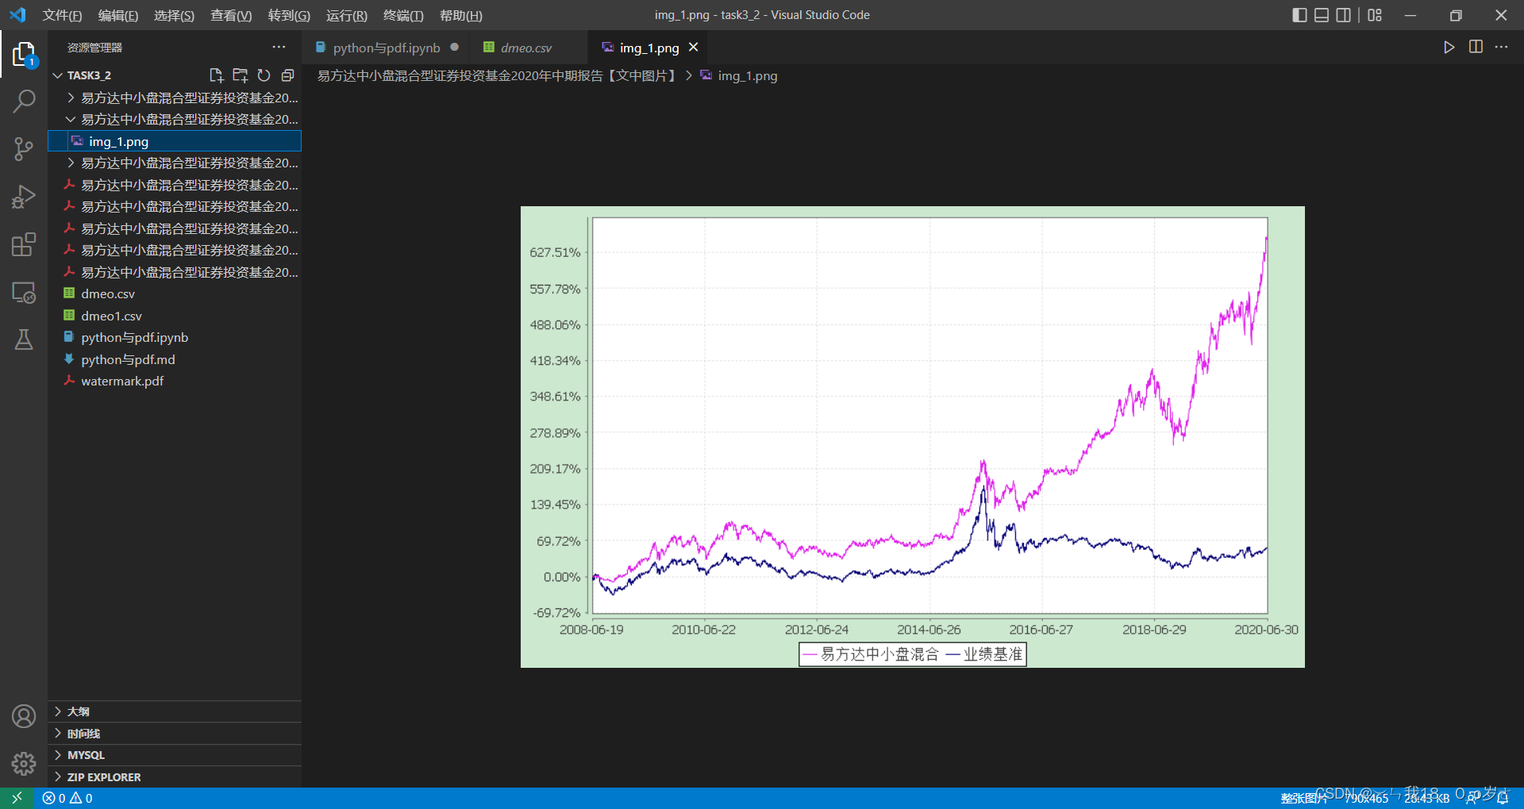Toggle secondary sidebar layout icon
Image resolution: width=1524 pixels, height=809 pixels.
[1343, 15]
